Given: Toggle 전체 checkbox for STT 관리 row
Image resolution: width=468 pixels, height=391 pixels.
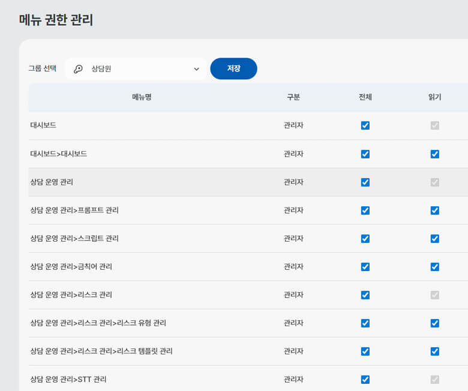Looking at the screenshot, I should pyautogui.click(x=365, y=380).
